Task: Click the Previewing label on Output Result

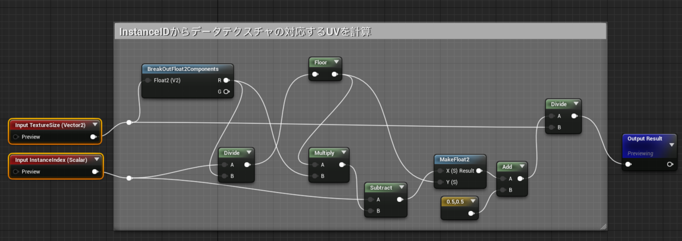Action: [641, 153]
